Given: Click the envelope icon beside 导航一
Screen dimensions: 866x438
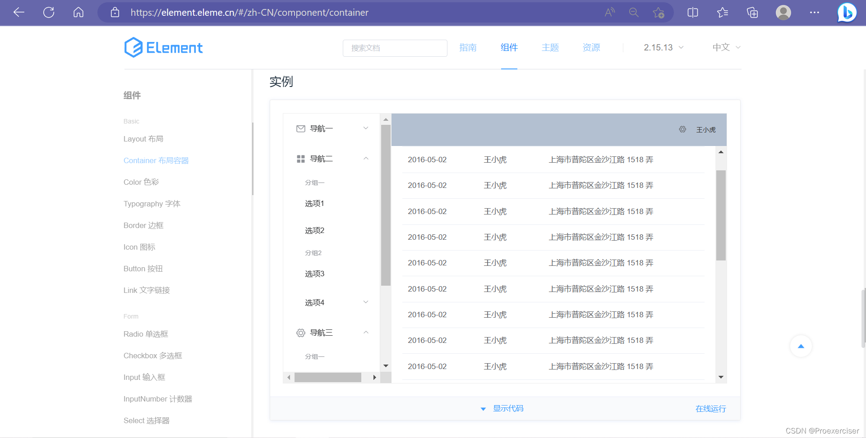Looking at the screenshot, I should coord(301,128).
